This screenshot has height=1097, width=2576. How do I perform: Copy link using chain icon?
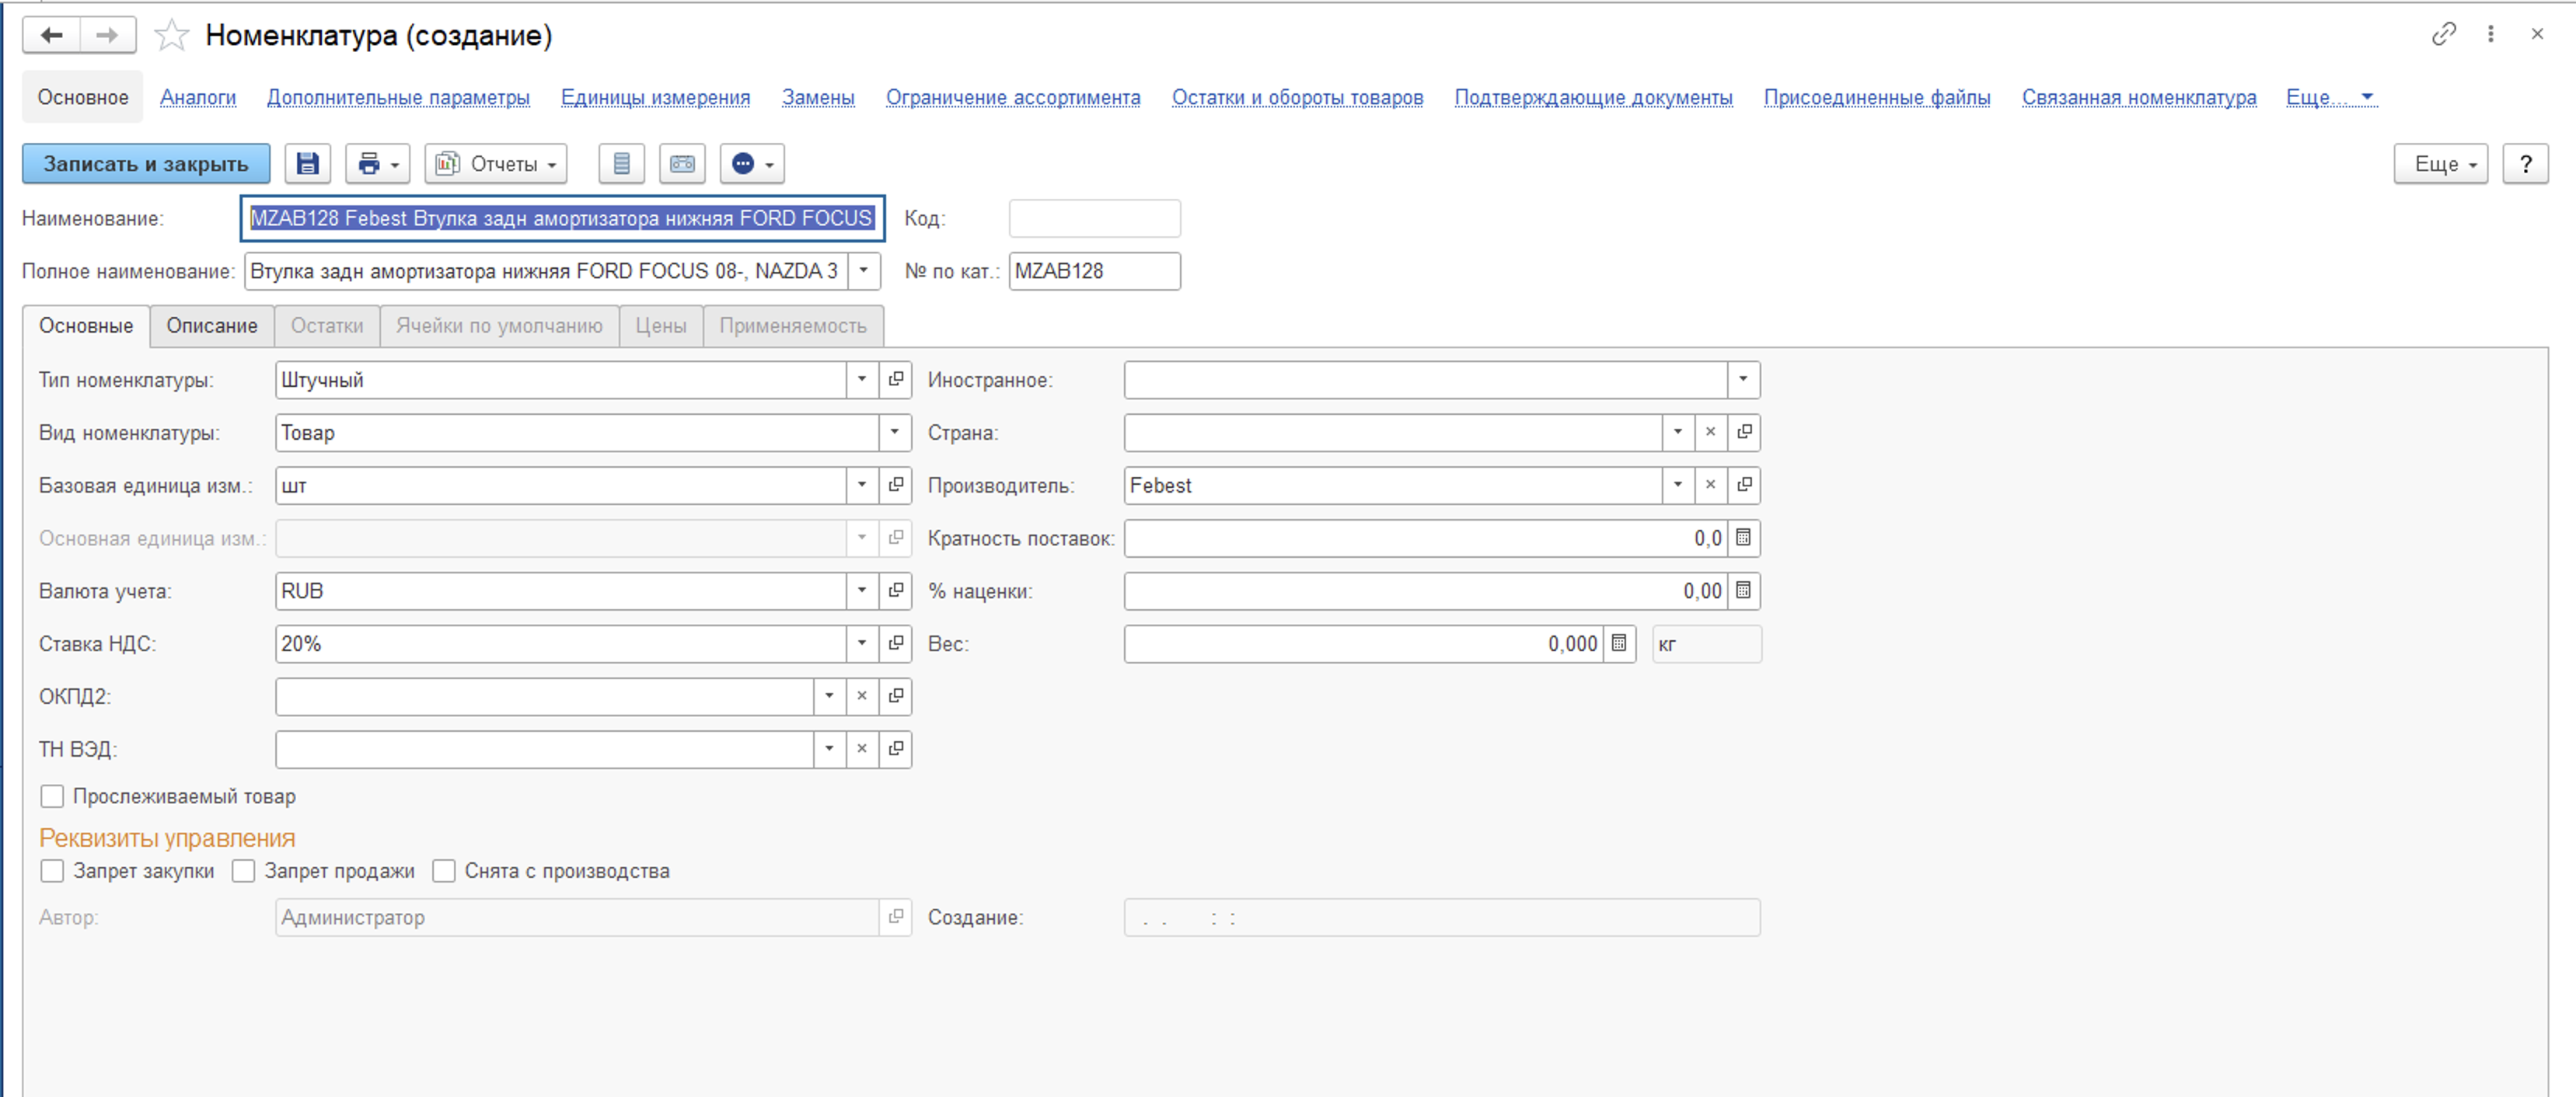[x=2443, y=34]
